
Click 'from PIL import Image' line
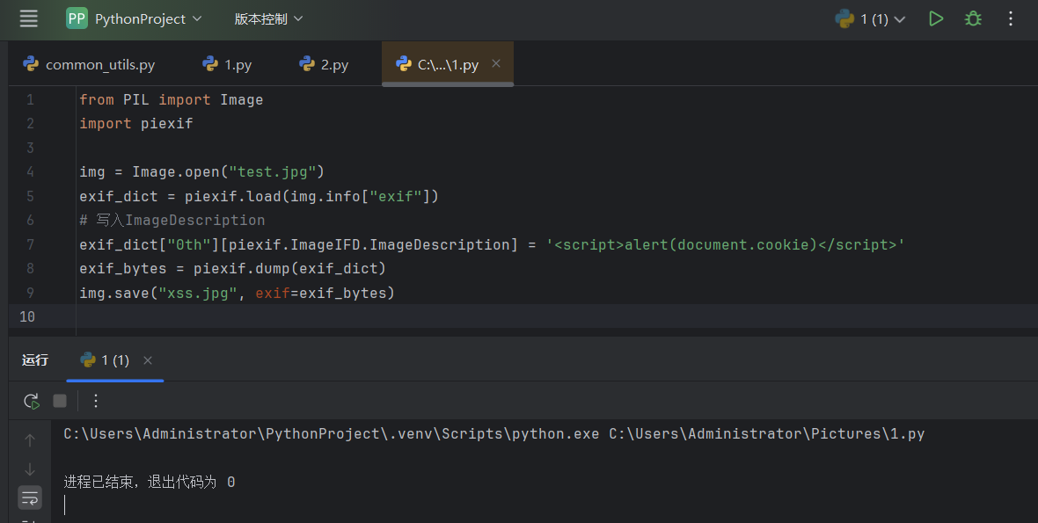click(x=172, y=100)
